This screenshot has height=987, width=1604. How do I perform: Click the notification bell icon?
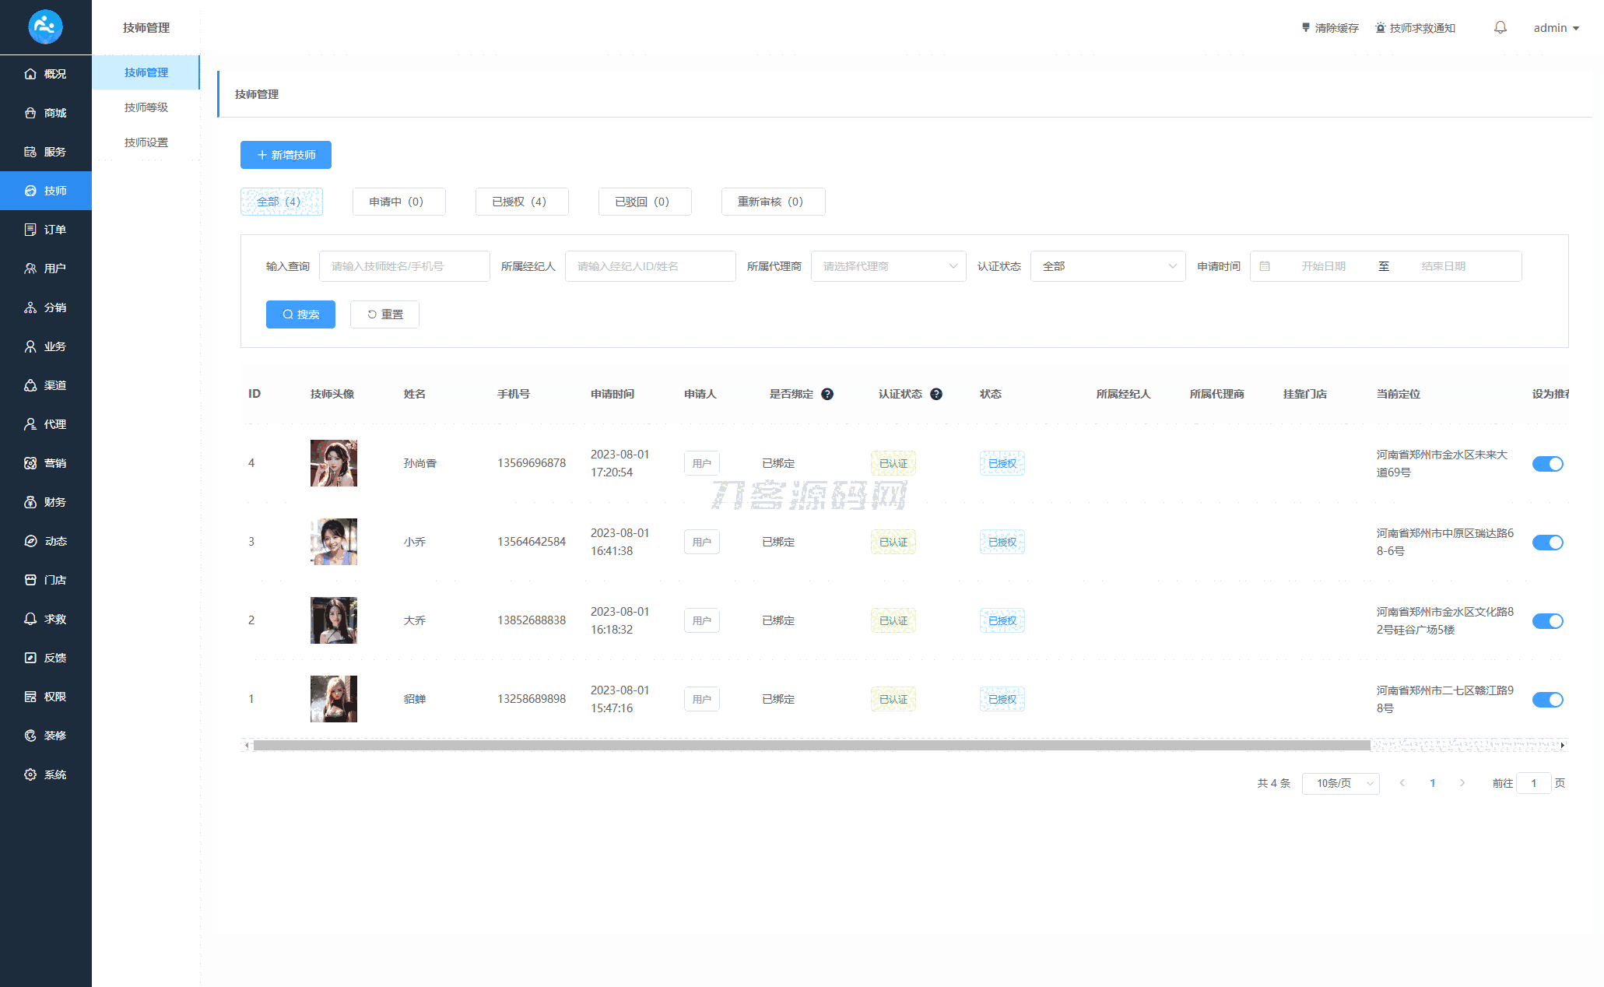(x=1500, y=28)
